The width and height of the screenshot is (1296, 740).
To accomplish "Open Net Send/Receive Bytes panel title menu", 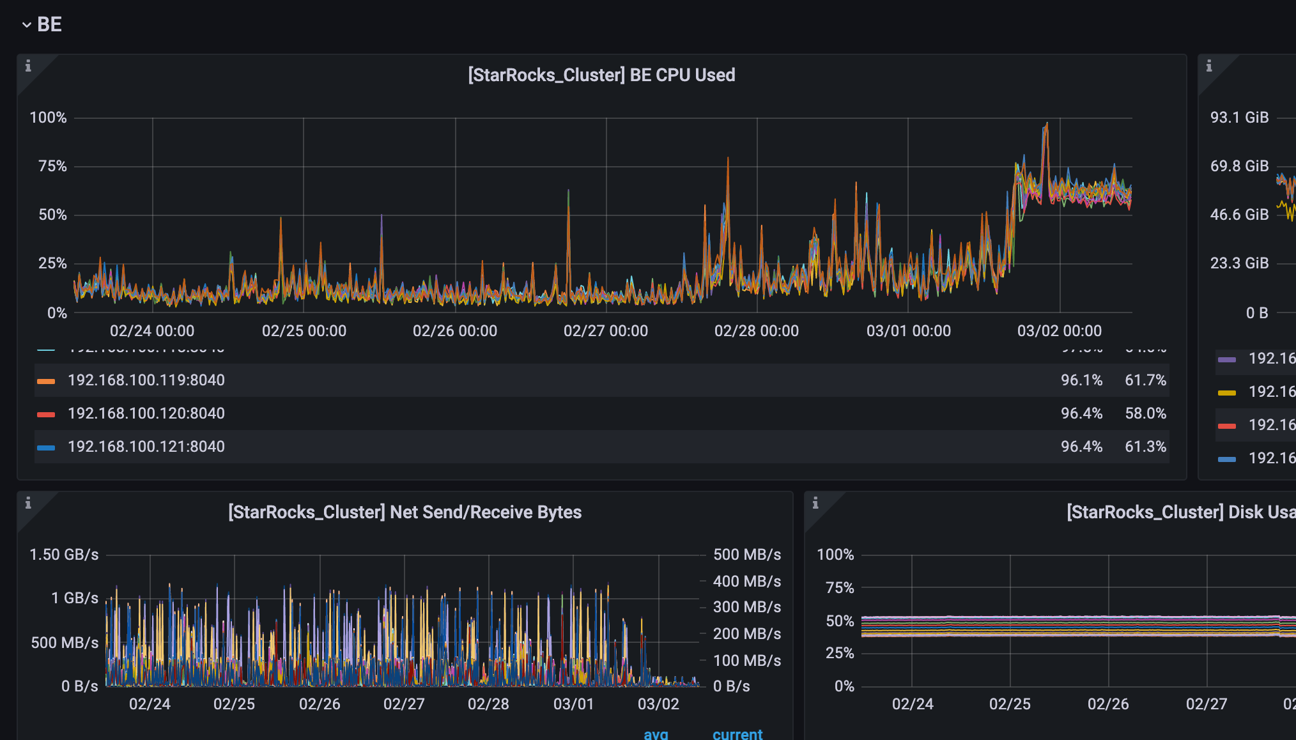I will click(405, 512).
